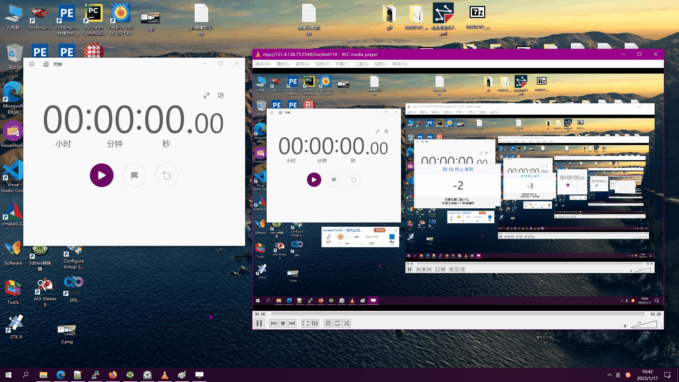
Task: Open the 工具(S) menu in VLC
Action: 361,64
